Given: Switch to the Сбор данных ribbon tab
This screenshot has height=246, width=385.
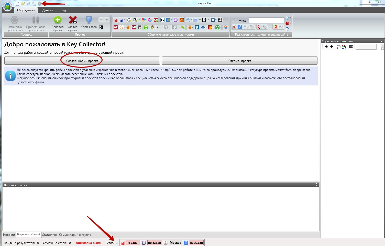Looking at the screenshot, I should click(26, 10).
